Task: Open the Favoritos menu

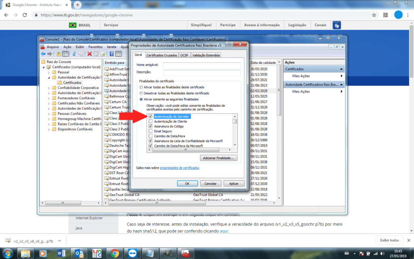Action: [95, 47]
